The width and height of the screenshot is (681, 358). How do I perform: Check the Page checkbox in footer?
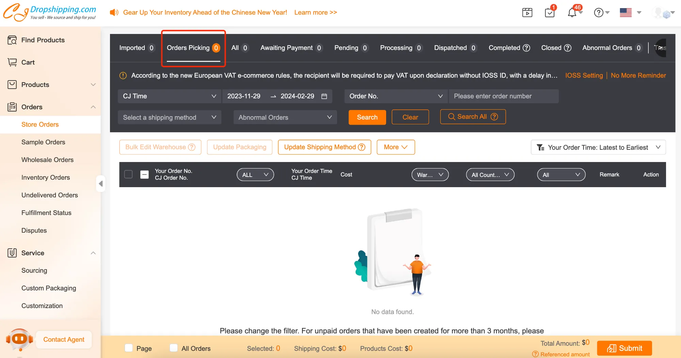[129, 348]
